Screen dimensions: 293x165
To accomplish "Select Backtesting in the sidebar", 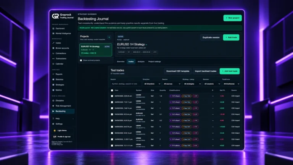I will point(63,111).
